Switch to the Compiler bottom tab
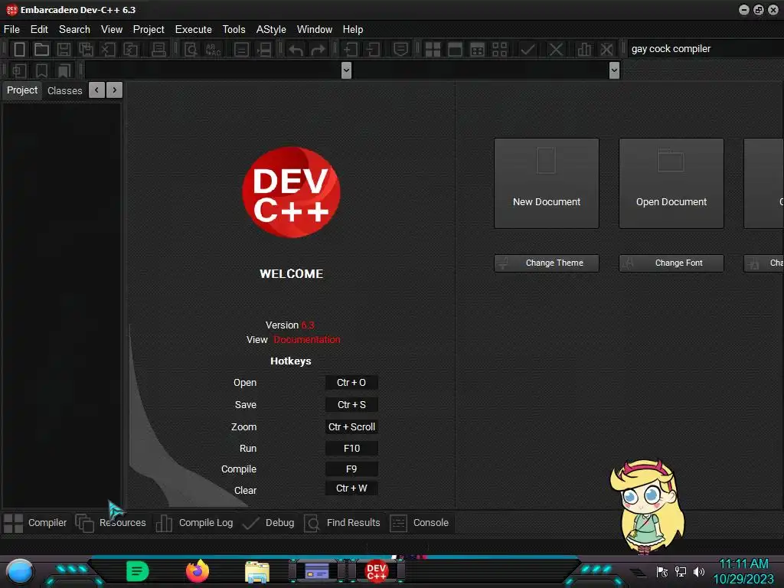Viewport: 784px width, 588px height. (35, 522)
